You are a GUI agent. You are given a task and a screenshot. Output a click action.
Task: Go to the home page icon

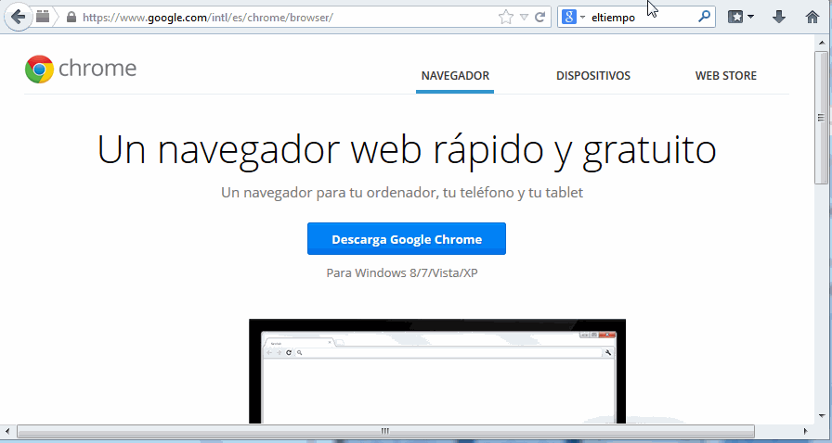tap(812, 17)
